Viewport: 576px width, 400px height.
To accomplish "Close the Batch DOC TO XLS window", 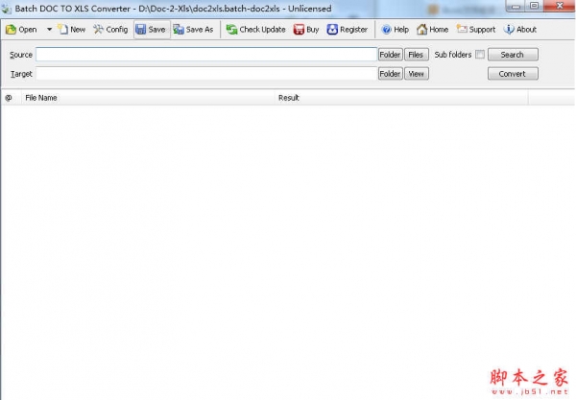I will point(559,6).
